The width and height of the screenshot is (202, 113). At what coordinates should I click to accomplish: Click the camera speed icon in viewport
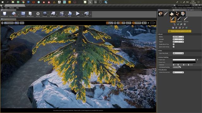144,23
